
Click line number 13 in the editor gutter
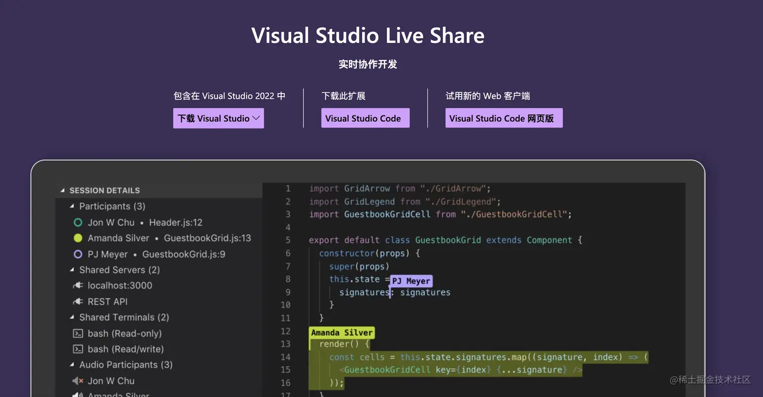tap(285, 344)
